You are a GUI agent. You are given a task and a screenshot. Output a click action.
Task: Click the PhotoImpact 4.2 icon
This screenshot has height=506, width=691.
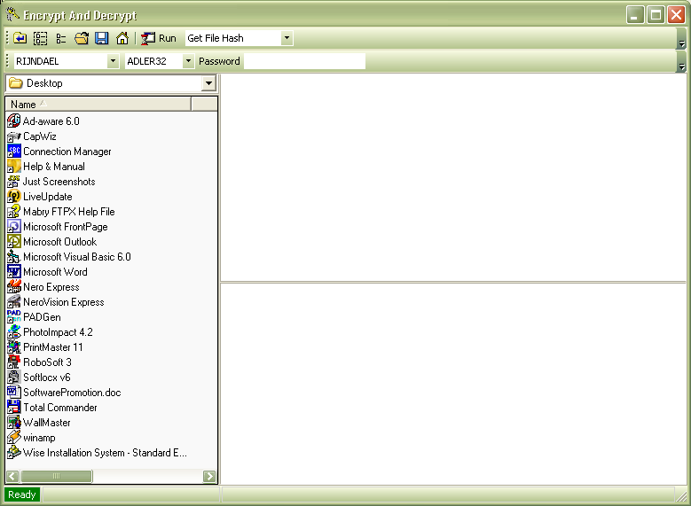(13, 331)
